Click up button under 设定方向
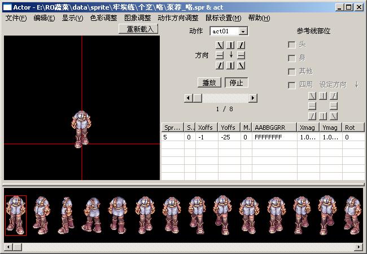Screen dimensions: 367x254 click(x=323, y=96)
